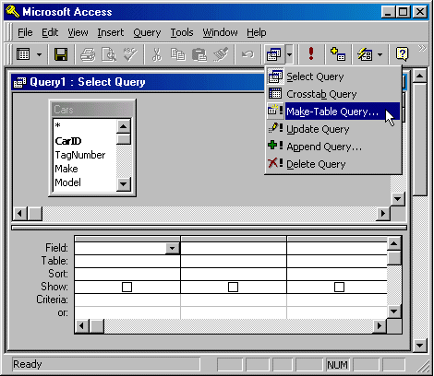Select the TagNumber field in Cars table
The width and height of the screenshot is (434, 376).
[80, 155]
